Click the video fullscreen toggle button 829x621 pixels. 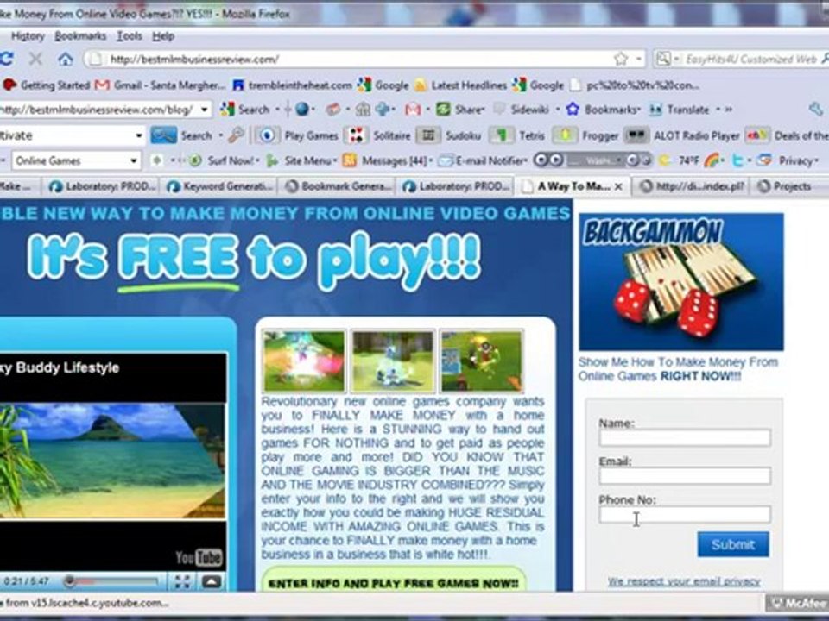click(x=182, y=581)
